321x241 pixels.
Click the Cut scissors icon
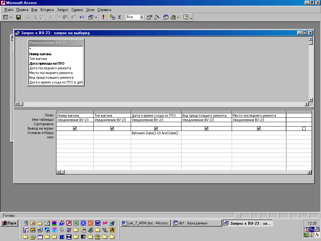tap(51, 18)
